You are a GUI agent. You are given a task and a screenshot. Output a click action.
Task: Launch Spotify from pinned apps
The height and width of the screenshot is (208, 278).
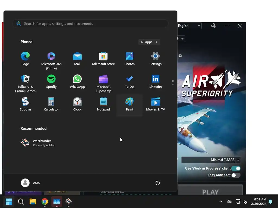click(x=51, y=82)
